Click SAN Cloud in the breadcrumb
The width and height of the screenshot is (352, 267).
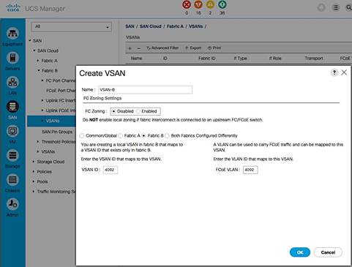click(151, 26)
